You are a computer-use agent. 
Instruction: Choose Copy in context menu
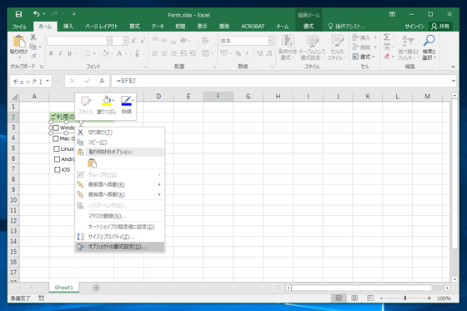[120, 142]
